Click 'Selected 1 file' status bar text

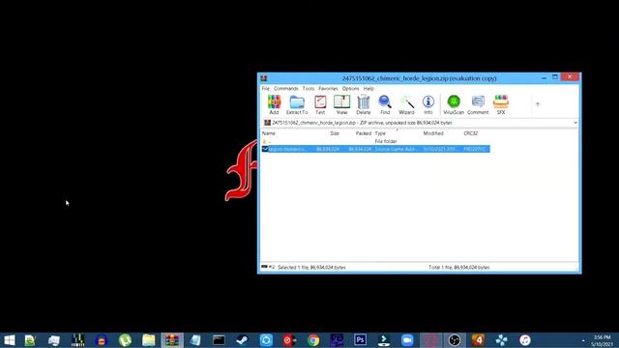click(311, 268)
